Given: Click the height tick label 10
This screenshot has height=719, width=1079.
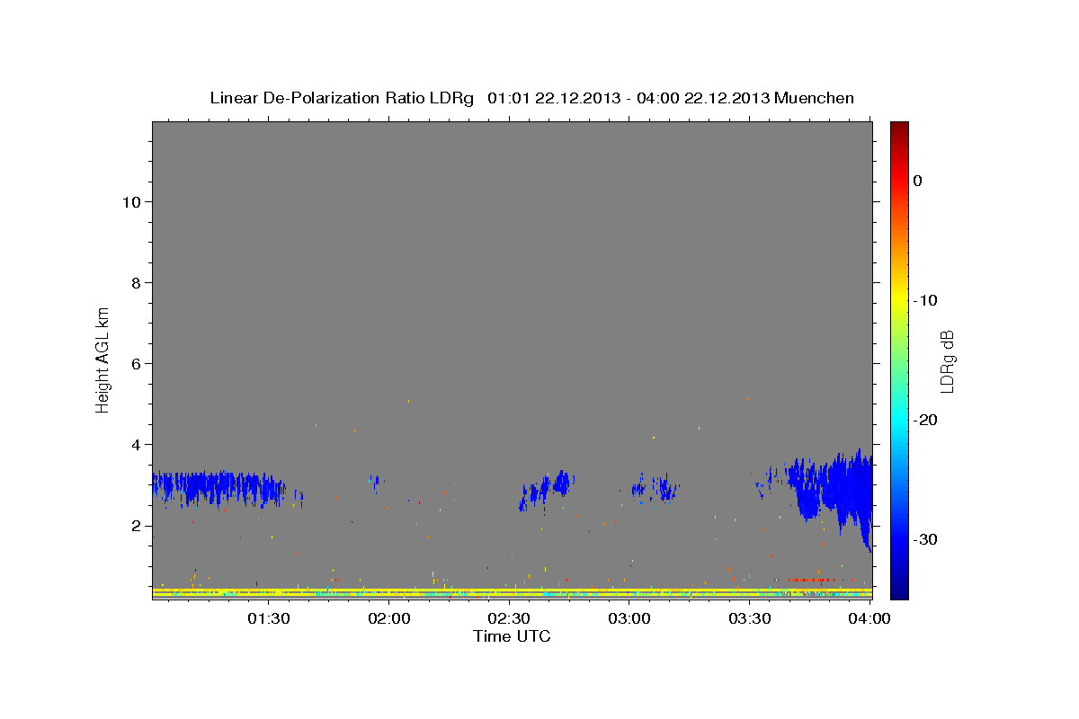Looking at the screenshot, I should 130,201.
